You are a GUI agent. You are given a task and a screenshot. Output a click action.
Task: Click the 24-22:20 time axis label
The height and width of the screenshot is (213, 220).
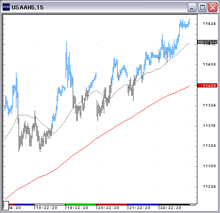click(x=171, y=208)
